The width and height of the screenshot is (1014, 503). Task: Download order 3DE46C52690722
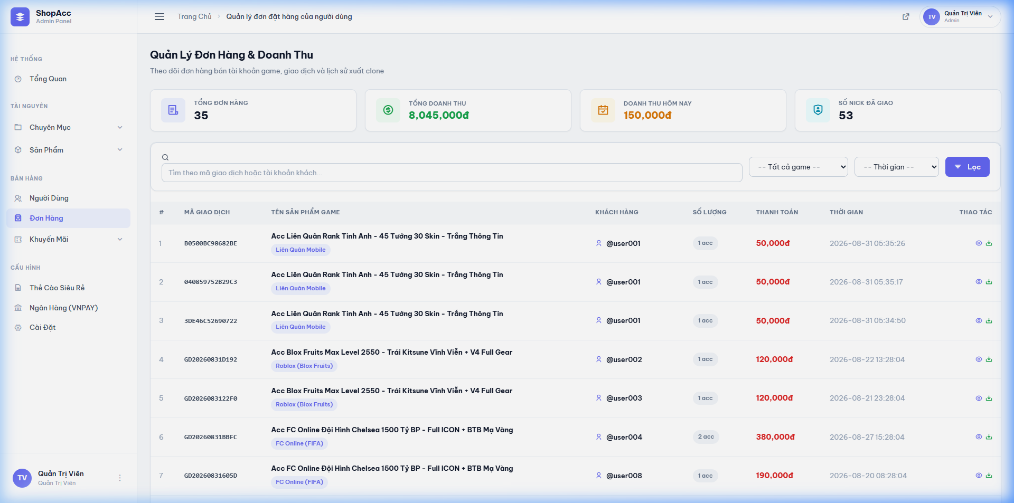pos(989,321)
